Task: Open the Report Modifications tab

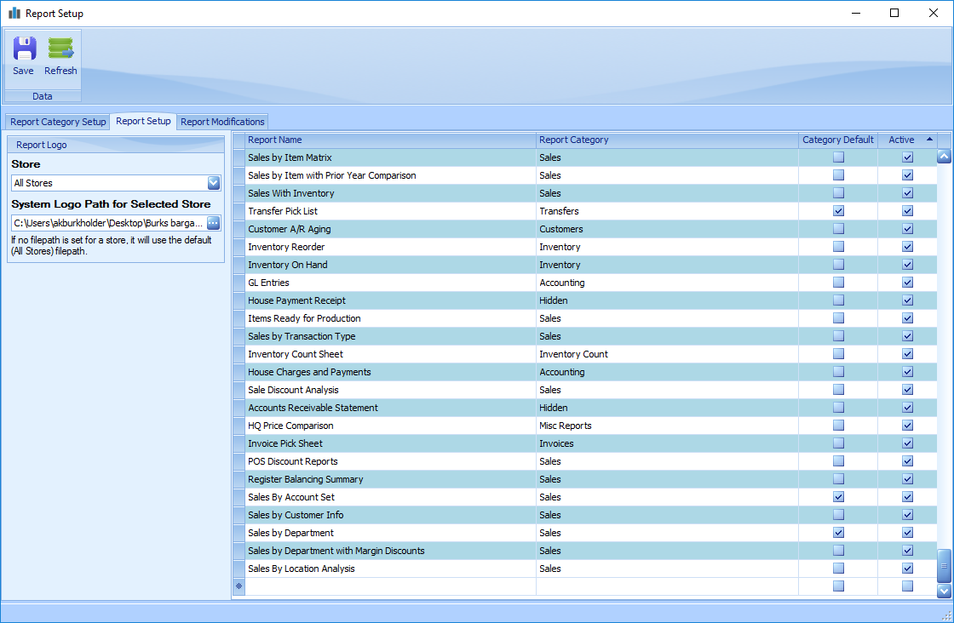Action: [x=222, y=122]
